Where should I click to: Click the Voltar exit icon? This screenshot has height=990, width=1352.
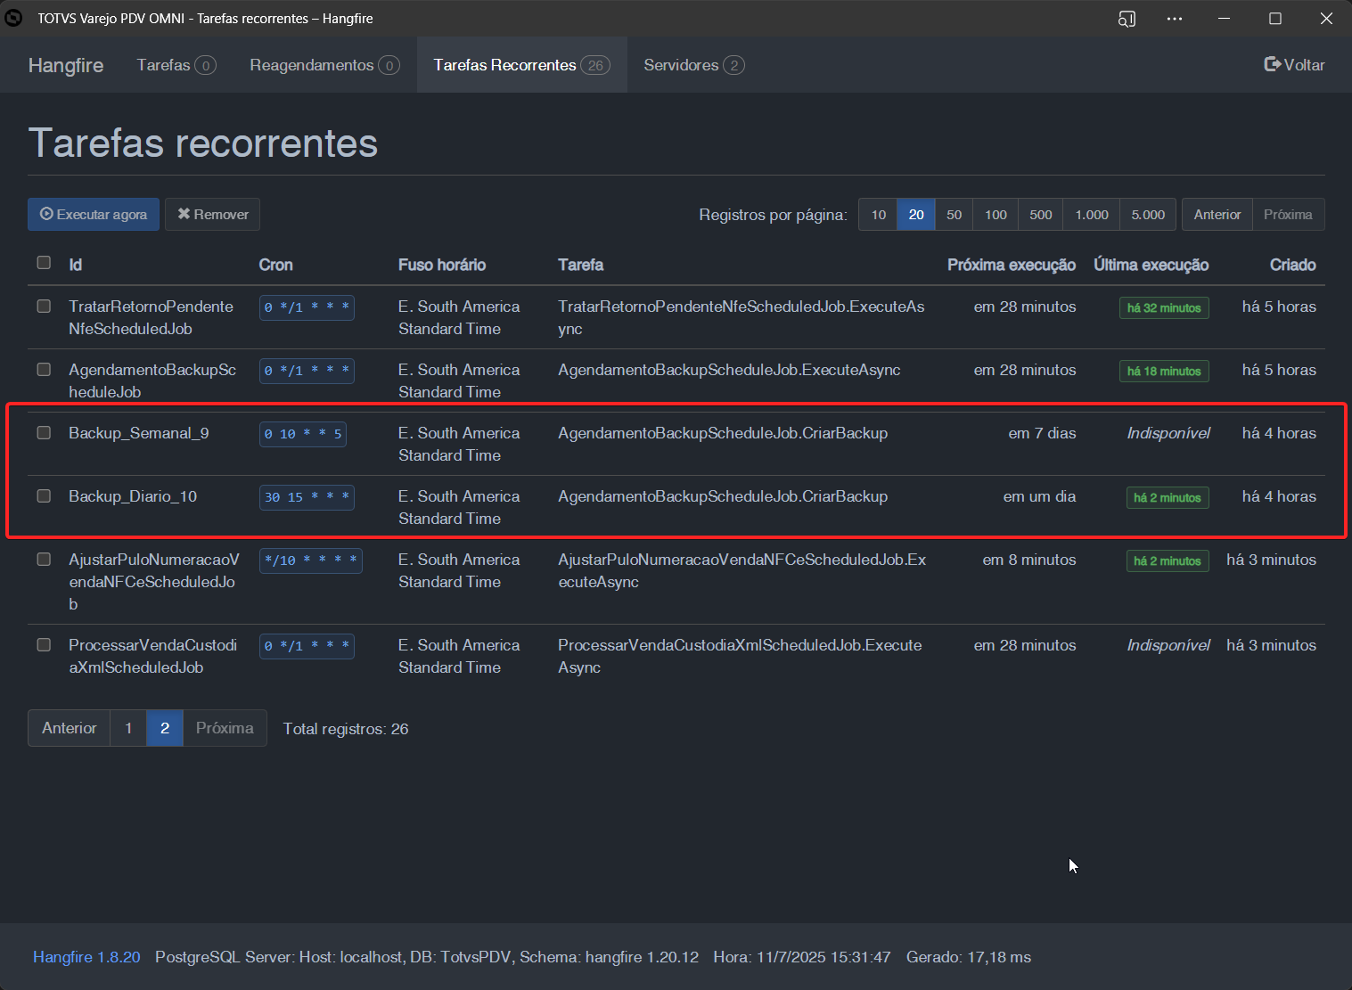click(1273, 64)
